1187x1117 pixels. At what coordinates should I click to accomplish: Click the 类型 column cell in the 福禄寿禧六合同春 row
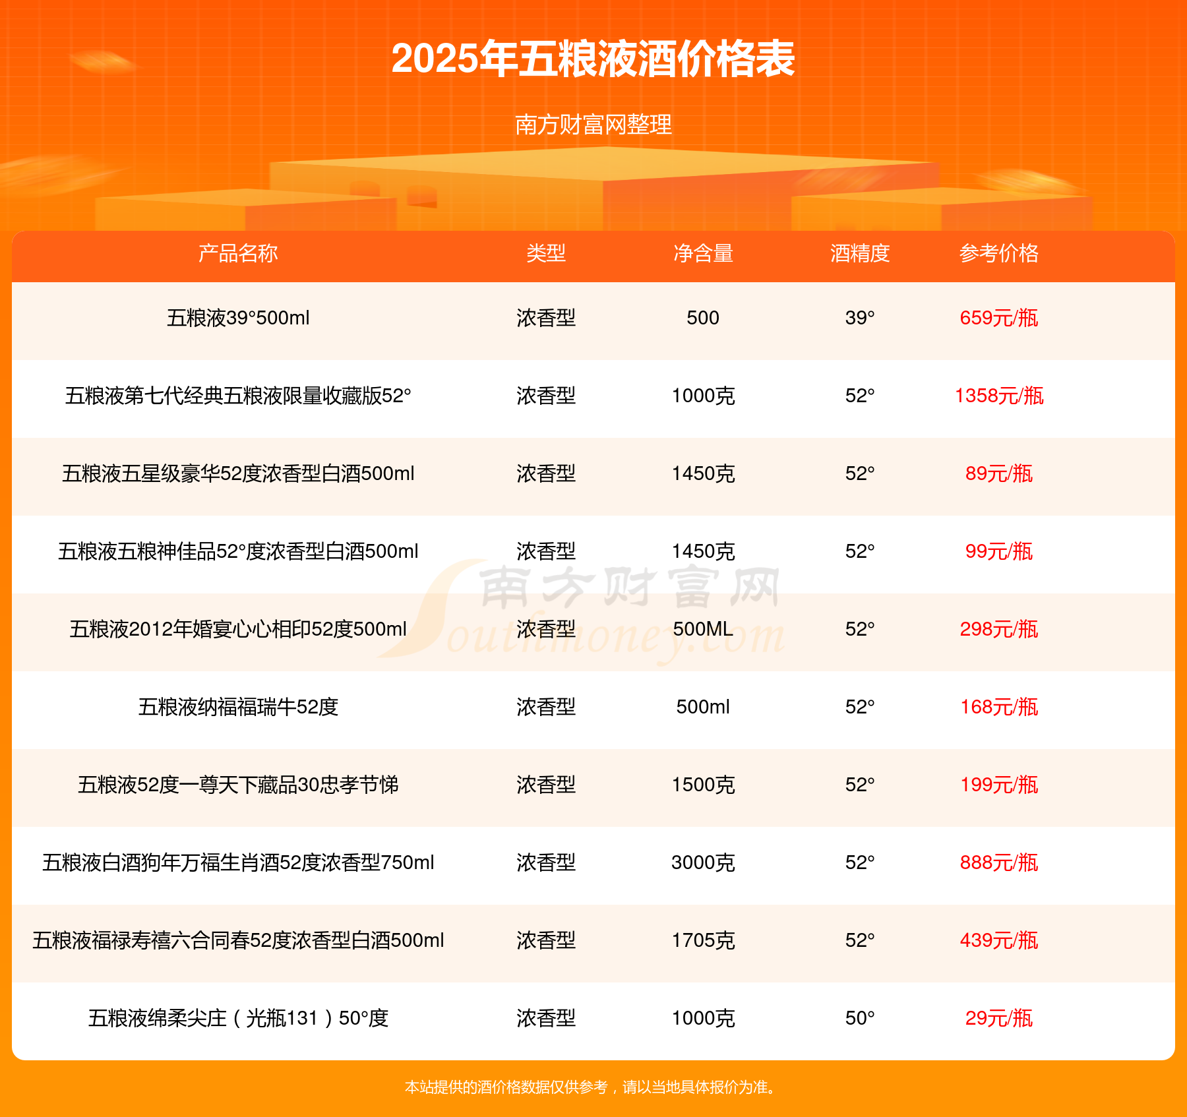point(546,940)
